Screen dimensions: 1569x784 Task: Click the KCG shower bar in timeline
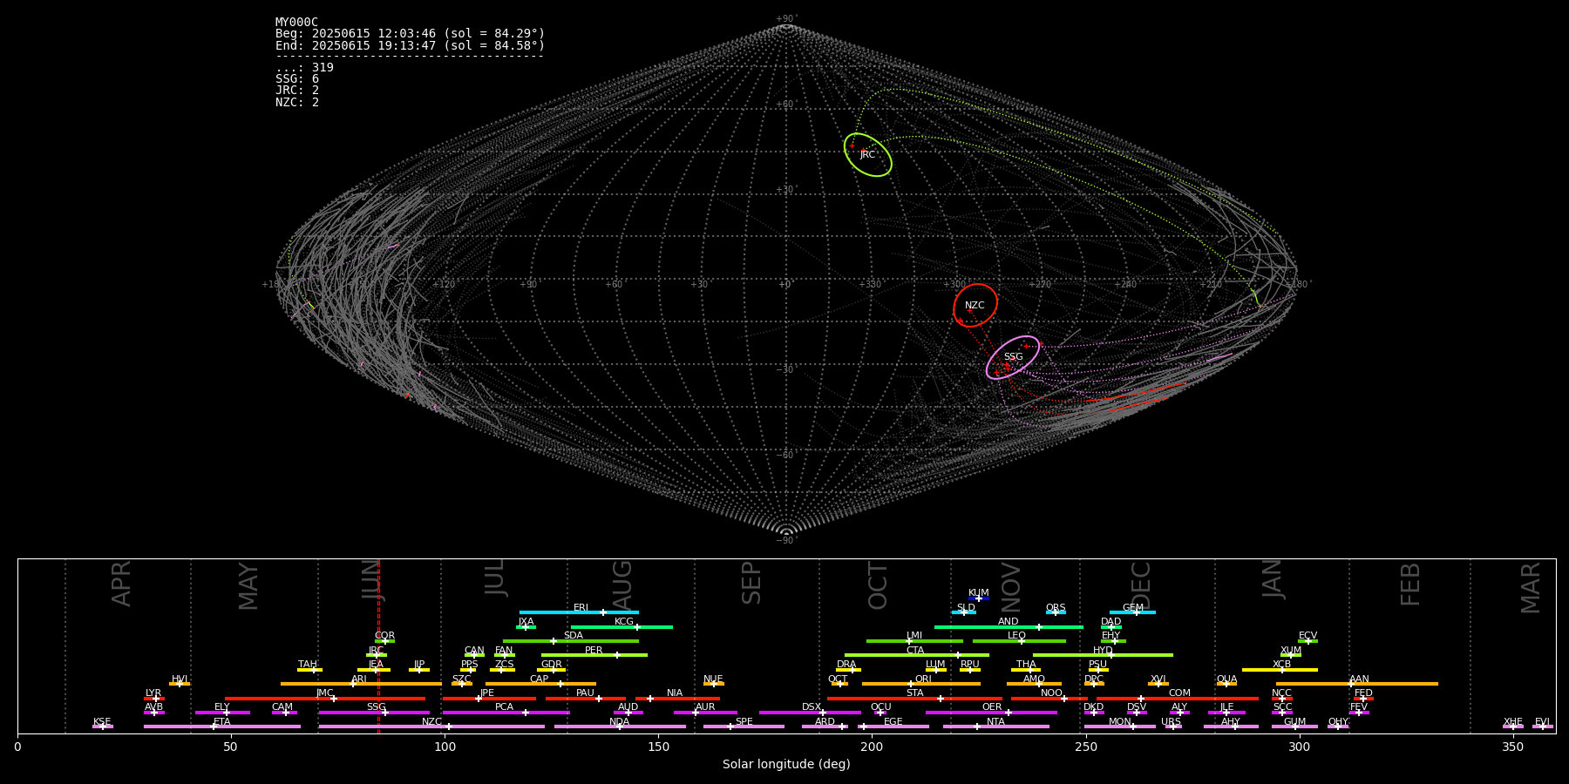tap(621, 626)
